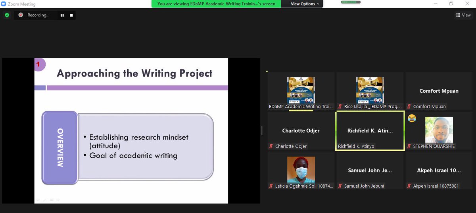Pause the recording
Viewport: 476px width, 213px height.
(62, 15)
